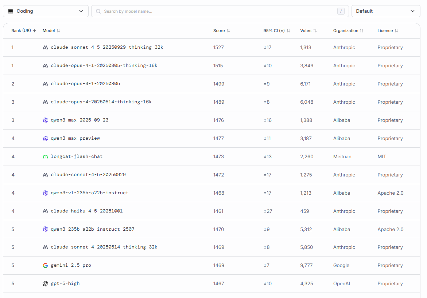Click Anthropic logo beside claude-opus-4-1-20250805-thinking-16k
Screen dimensions: 427x298
pos(46,66)
